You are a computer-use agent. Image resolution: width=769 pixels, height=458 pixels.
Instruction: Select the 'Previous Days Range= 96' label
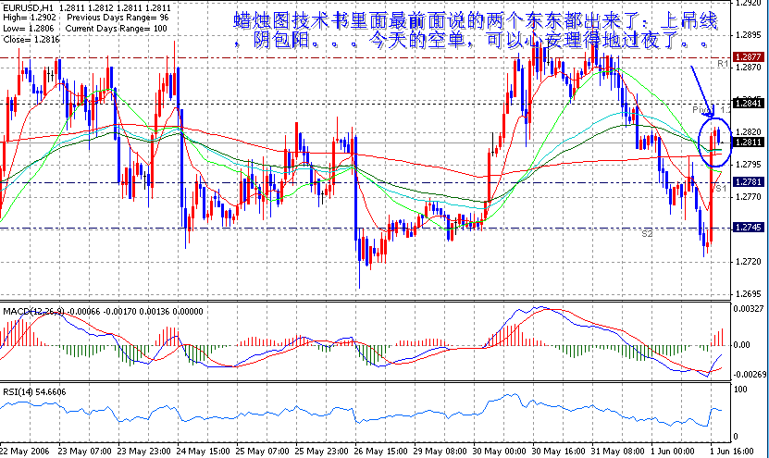(118, 18)
